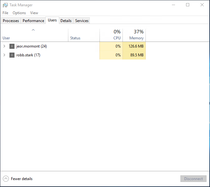The height and width of the screenshot is (187, 210).
Task: Click the Fewer details link text
Action: point(22,179)
